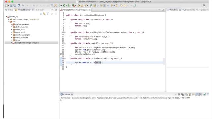Viewport: 212px width, 119px height.
Task: Click 'int res = a/b;' on line 6
Action: (82, 24)
